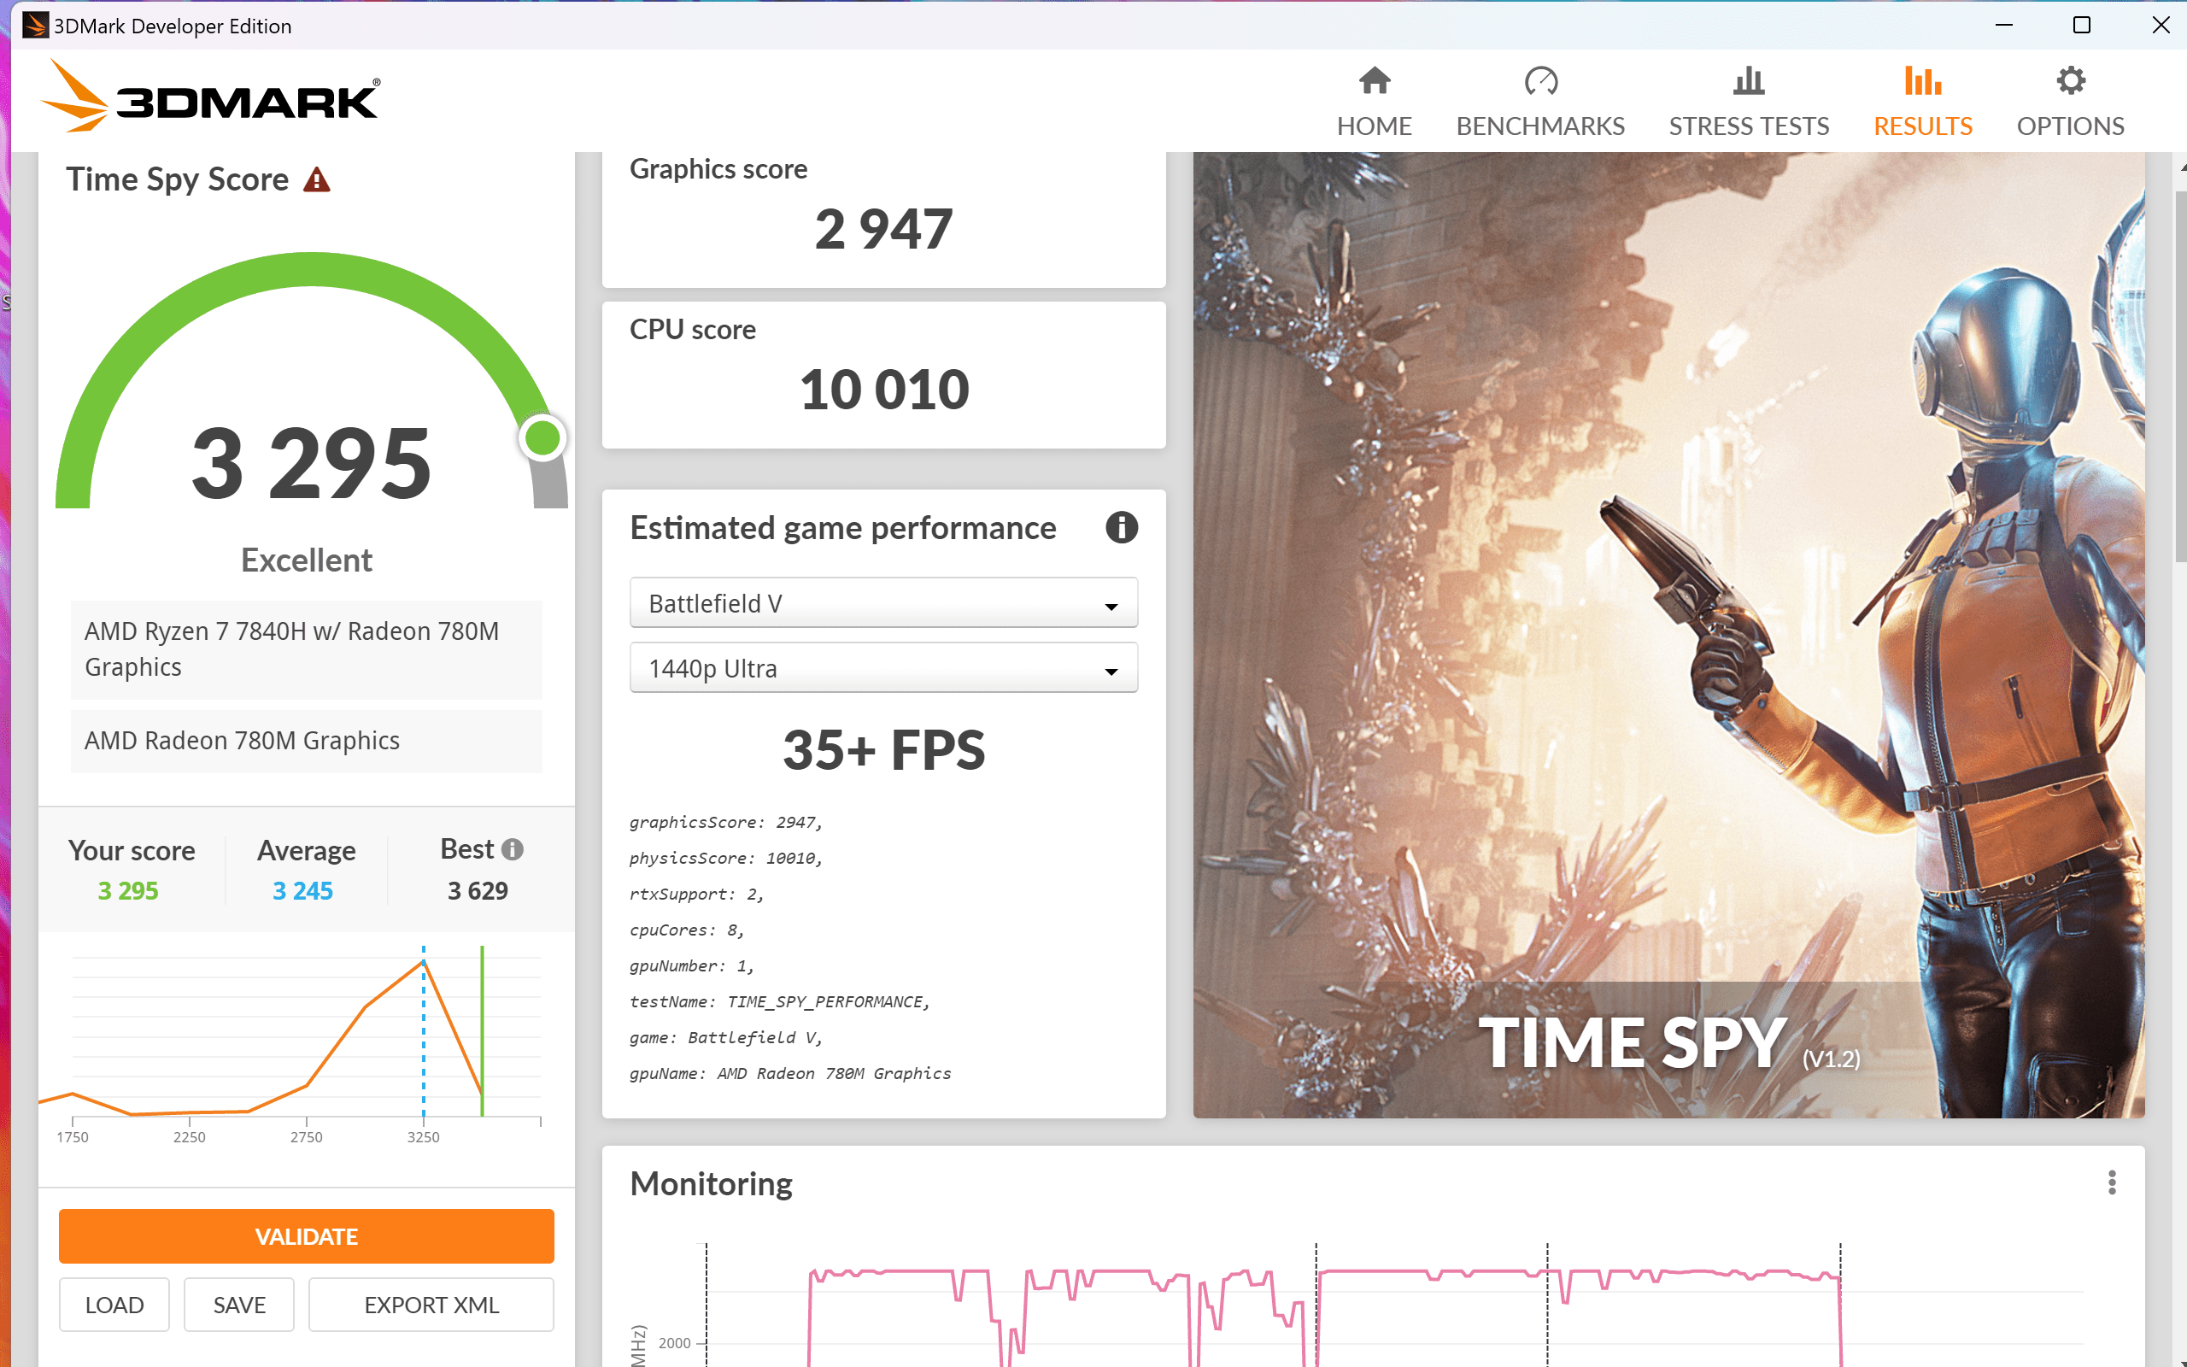Click the Time Spy artwork thumbnail

tap(1668, 633)
